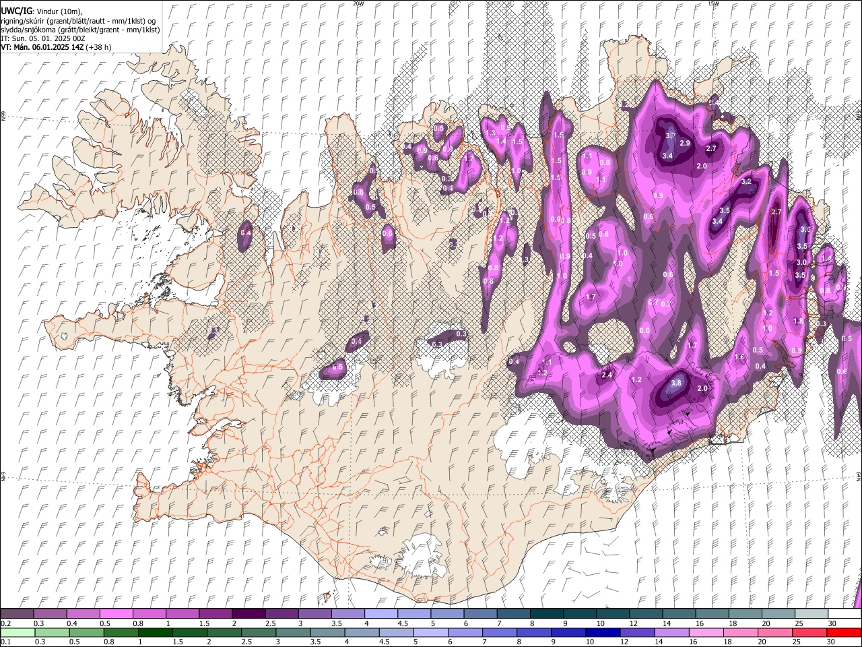Click the 'VT: Mán. 06.01.2025 14Z (+38 h)' valid time line
This screenshot has width=862, height=647.
(x=56, y=47)
